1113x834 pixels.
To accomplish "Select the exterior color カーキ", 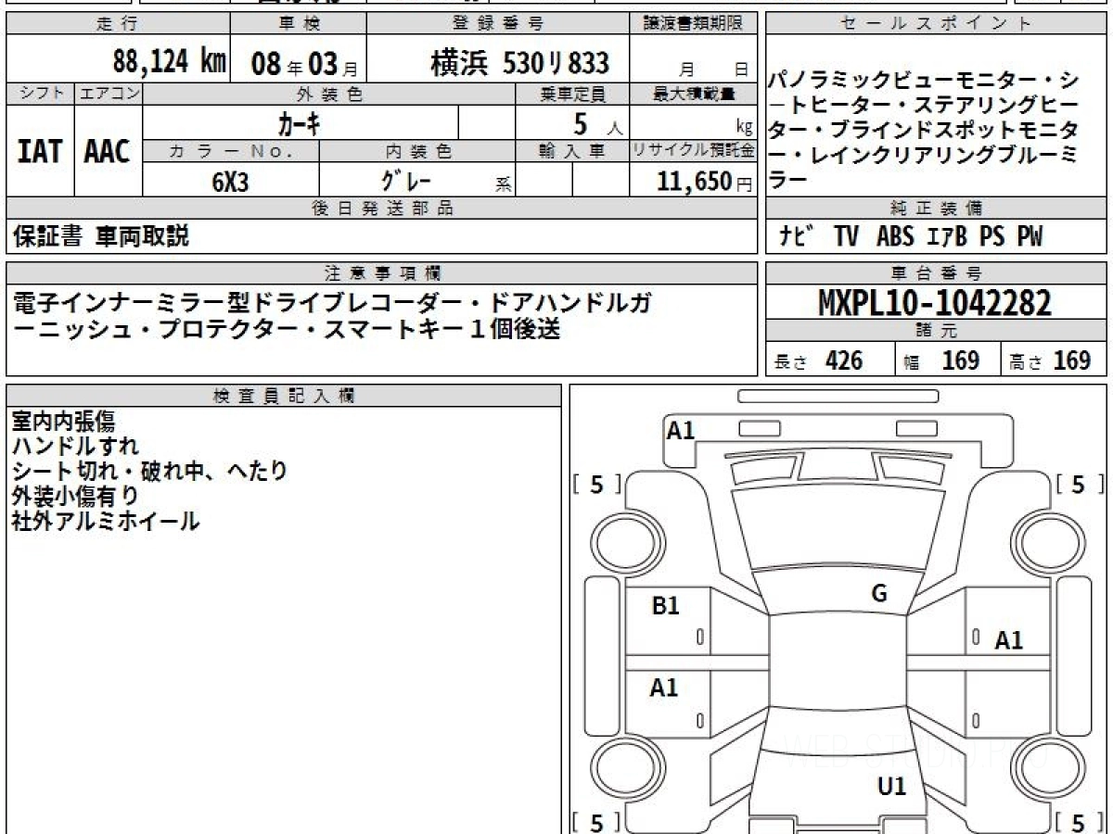I will coord(301,122).
